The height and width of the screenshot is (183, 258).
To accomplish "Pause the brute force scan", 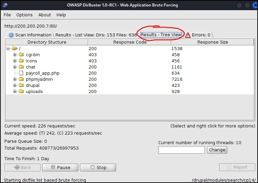I will pyautogui.click(x=61, y=167).
